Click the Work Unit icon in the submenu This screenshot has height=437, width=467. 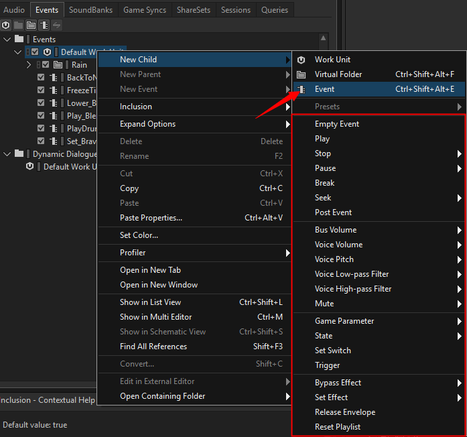pos(301,60)
